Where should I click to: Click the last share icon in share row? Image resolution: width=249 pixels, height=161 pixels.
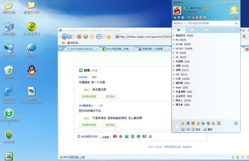[x=150, y=136]
